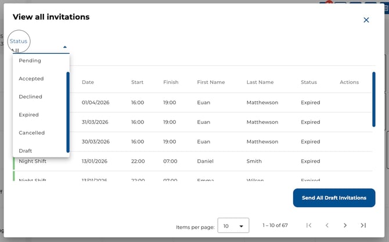This screenshot has height=242, width=389.
Task: Go to the previous page of invitations
Action: 327,225
